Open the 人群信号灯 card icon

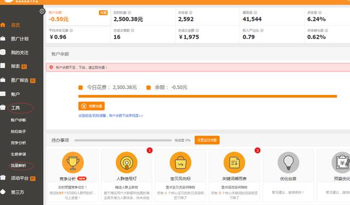pos(126,162)
